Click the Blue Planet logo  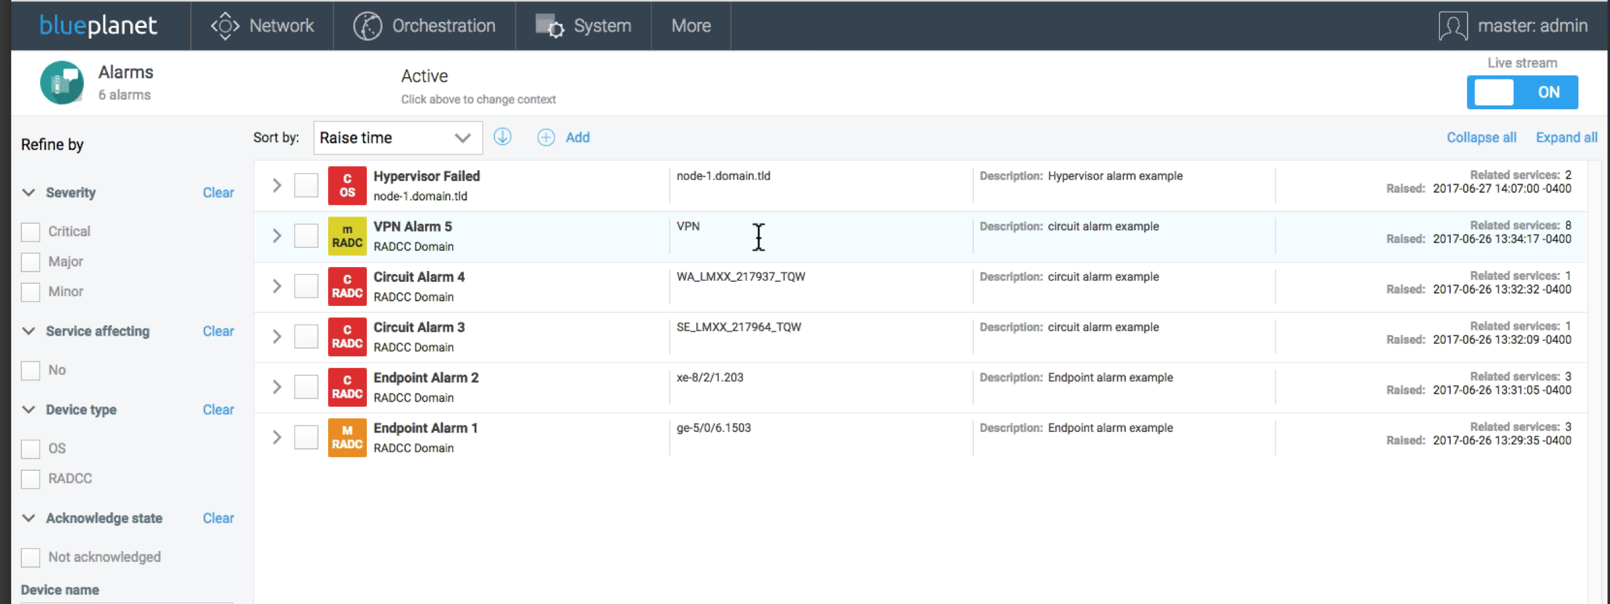[98, 26]
